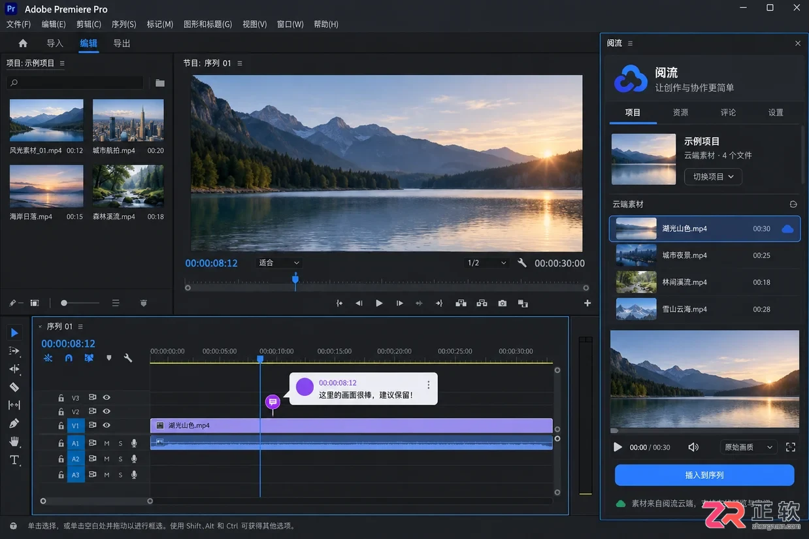Activate the Selection arrow tool
Image resolution: width=809 pixels, height=539 pixels.
pyautogui.click(x=14, y=333)
